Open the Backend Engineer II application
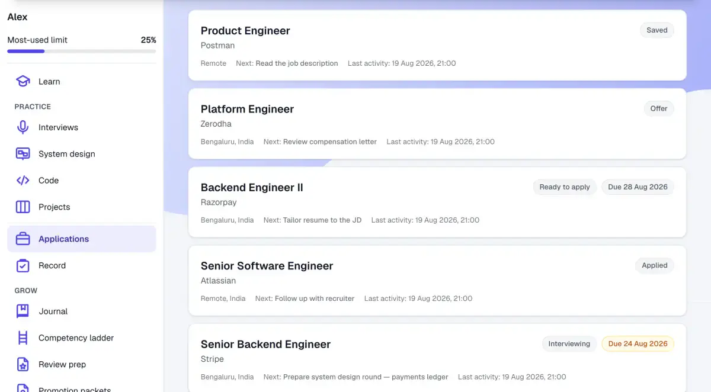711x392 pixels. (437, 202)
